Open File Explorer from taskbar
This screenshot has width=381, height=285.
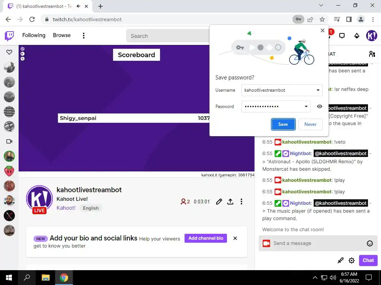(x=45, y=278)
